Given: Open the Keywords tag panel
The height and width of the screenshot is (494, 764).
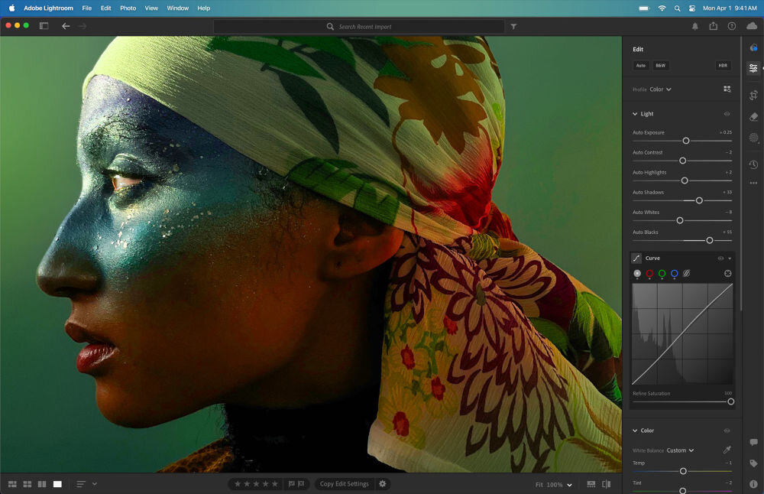Looking at the screenshot, I should 753,463.
